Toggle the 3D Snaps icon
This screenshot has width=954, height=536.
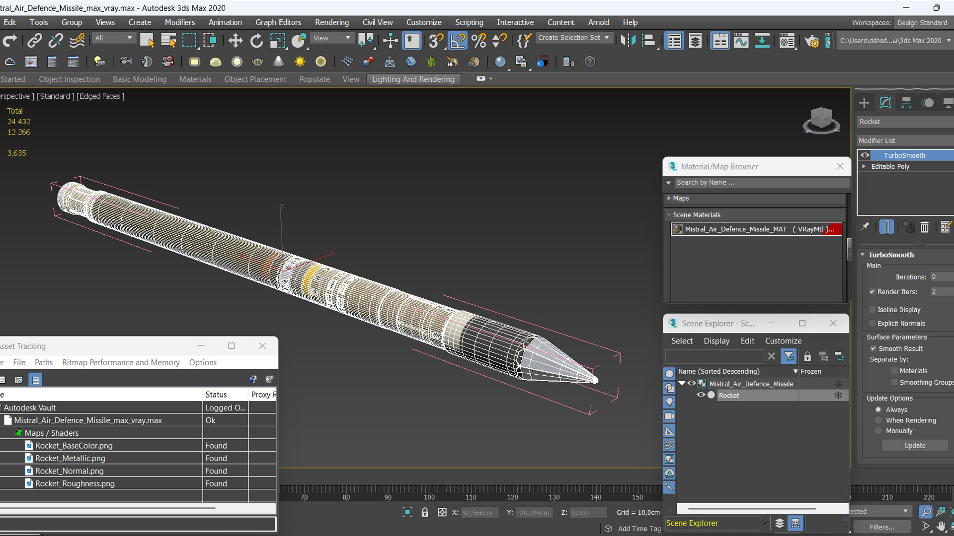436,40
